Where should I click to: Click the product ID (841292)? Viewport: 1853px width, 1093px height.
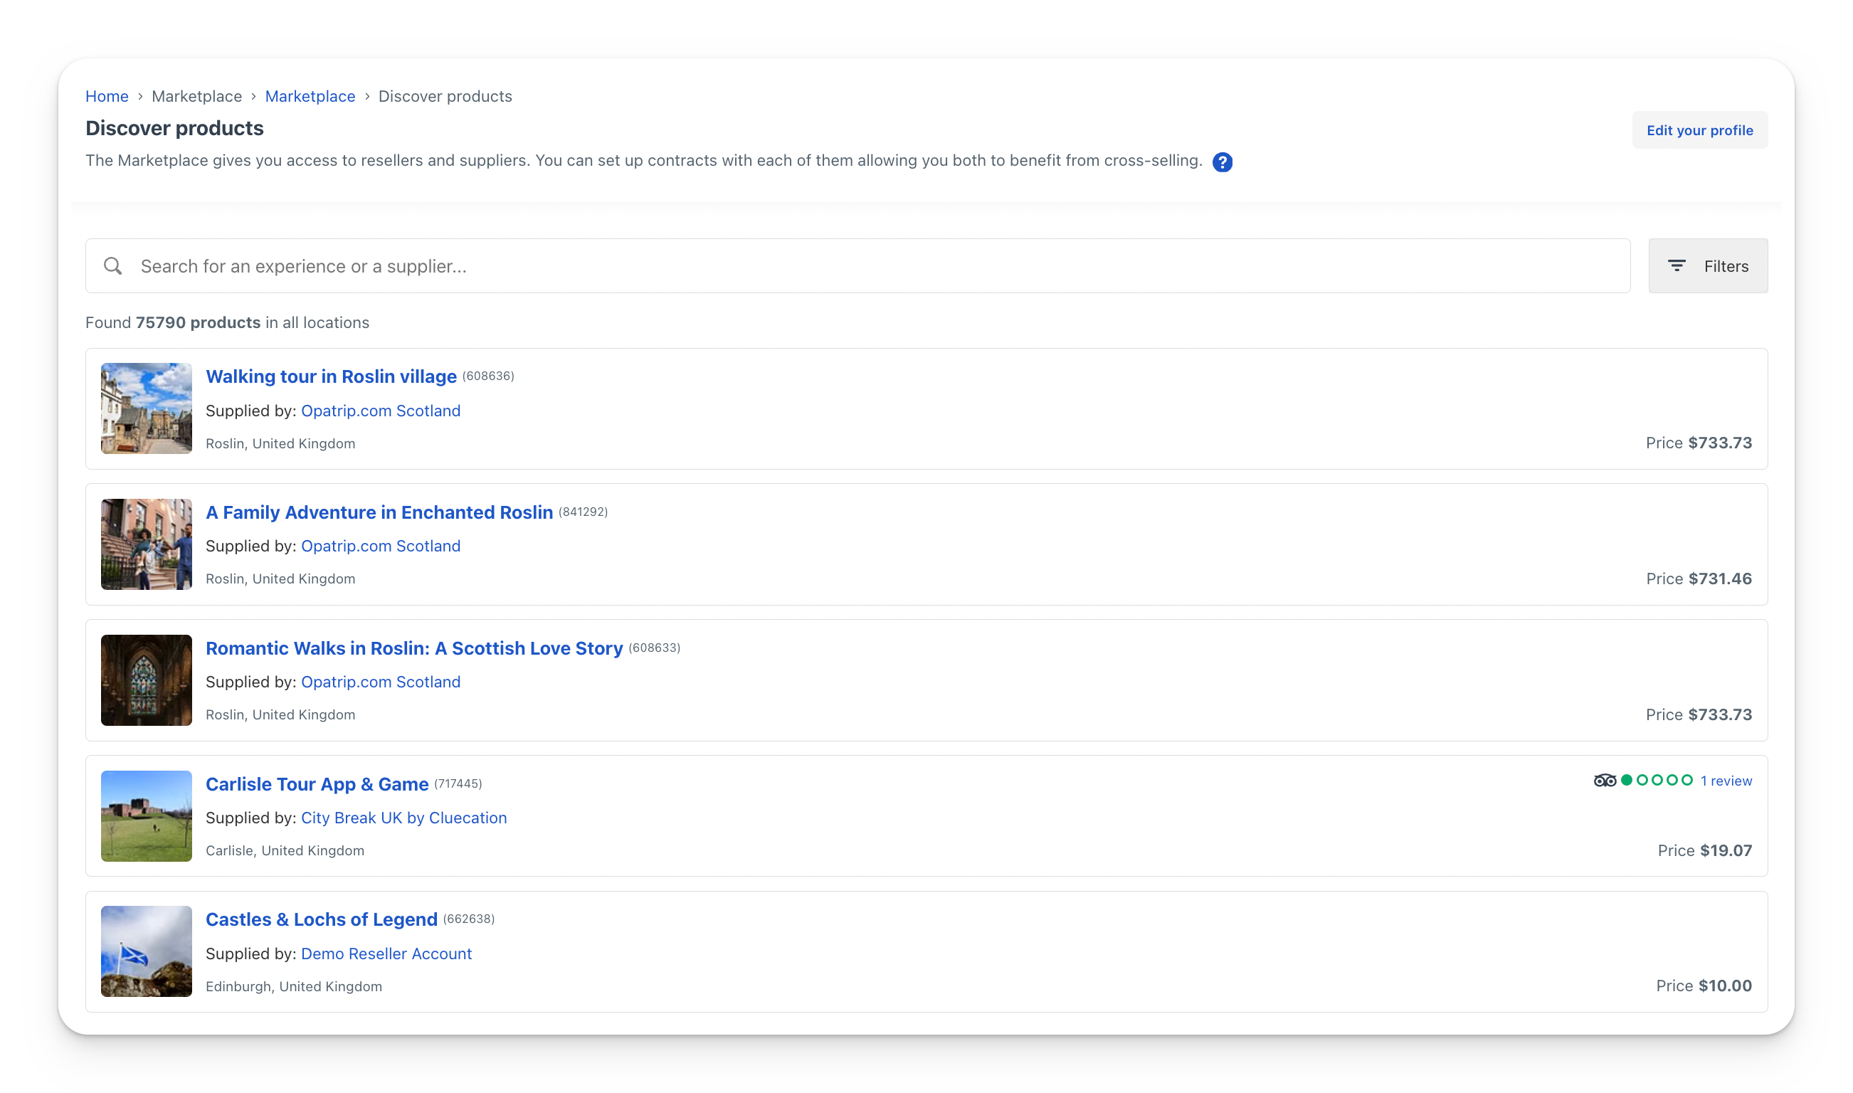click(584, 512)
